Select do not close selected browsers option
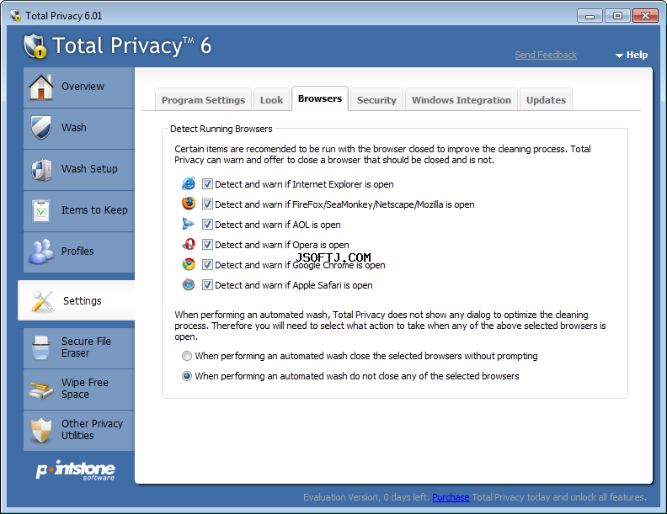The height and width of the screenshot is (514, 667). click(187, 376)
